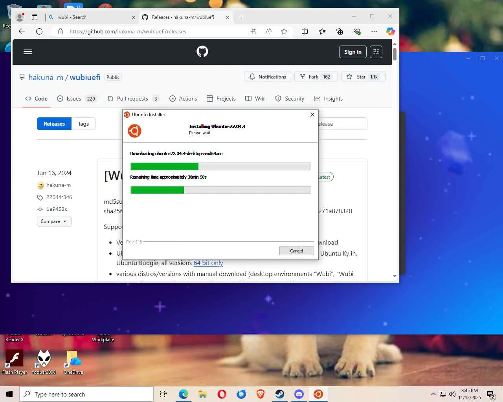Star the wubiuefi repository

pos(363,77)
